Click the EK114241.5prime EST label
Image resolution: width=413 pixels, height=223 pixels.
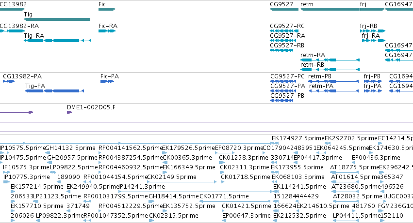pos(300,187)
